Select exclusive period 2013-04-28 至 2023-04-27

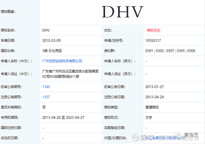point(63,117)
